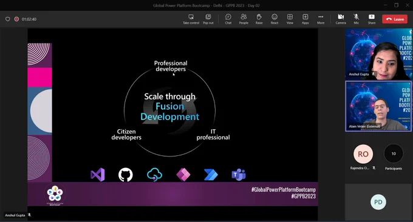The image size is (413, 222).
Task: Leave the meeting
Action: point(395,19)
